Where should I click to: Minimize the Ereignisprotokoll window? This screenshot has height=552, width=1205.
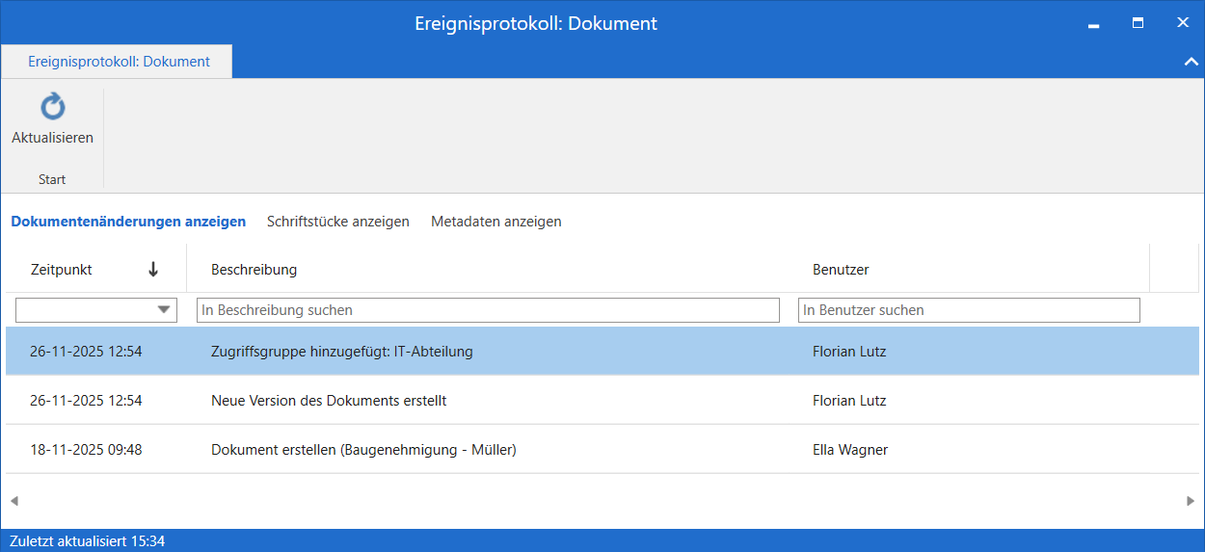click(1093, 23)
